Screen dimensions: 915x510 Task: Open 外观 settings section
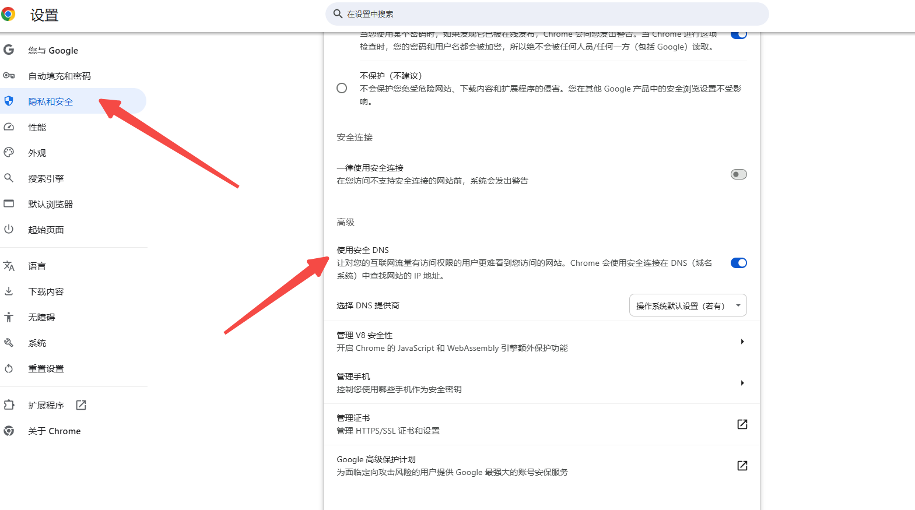point(73,153)
